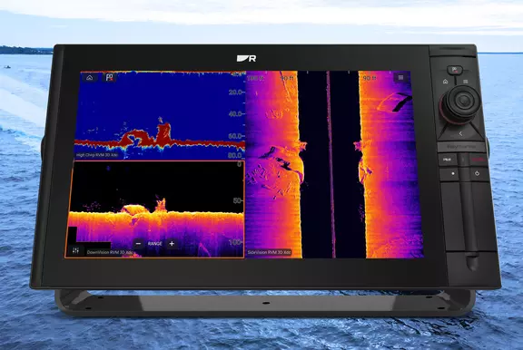Tap the physical Menu key on keypad

[466, 82]
